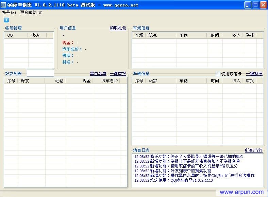
Task: Click the QQ column header in 帐号管理
Action: click(16, 35)
